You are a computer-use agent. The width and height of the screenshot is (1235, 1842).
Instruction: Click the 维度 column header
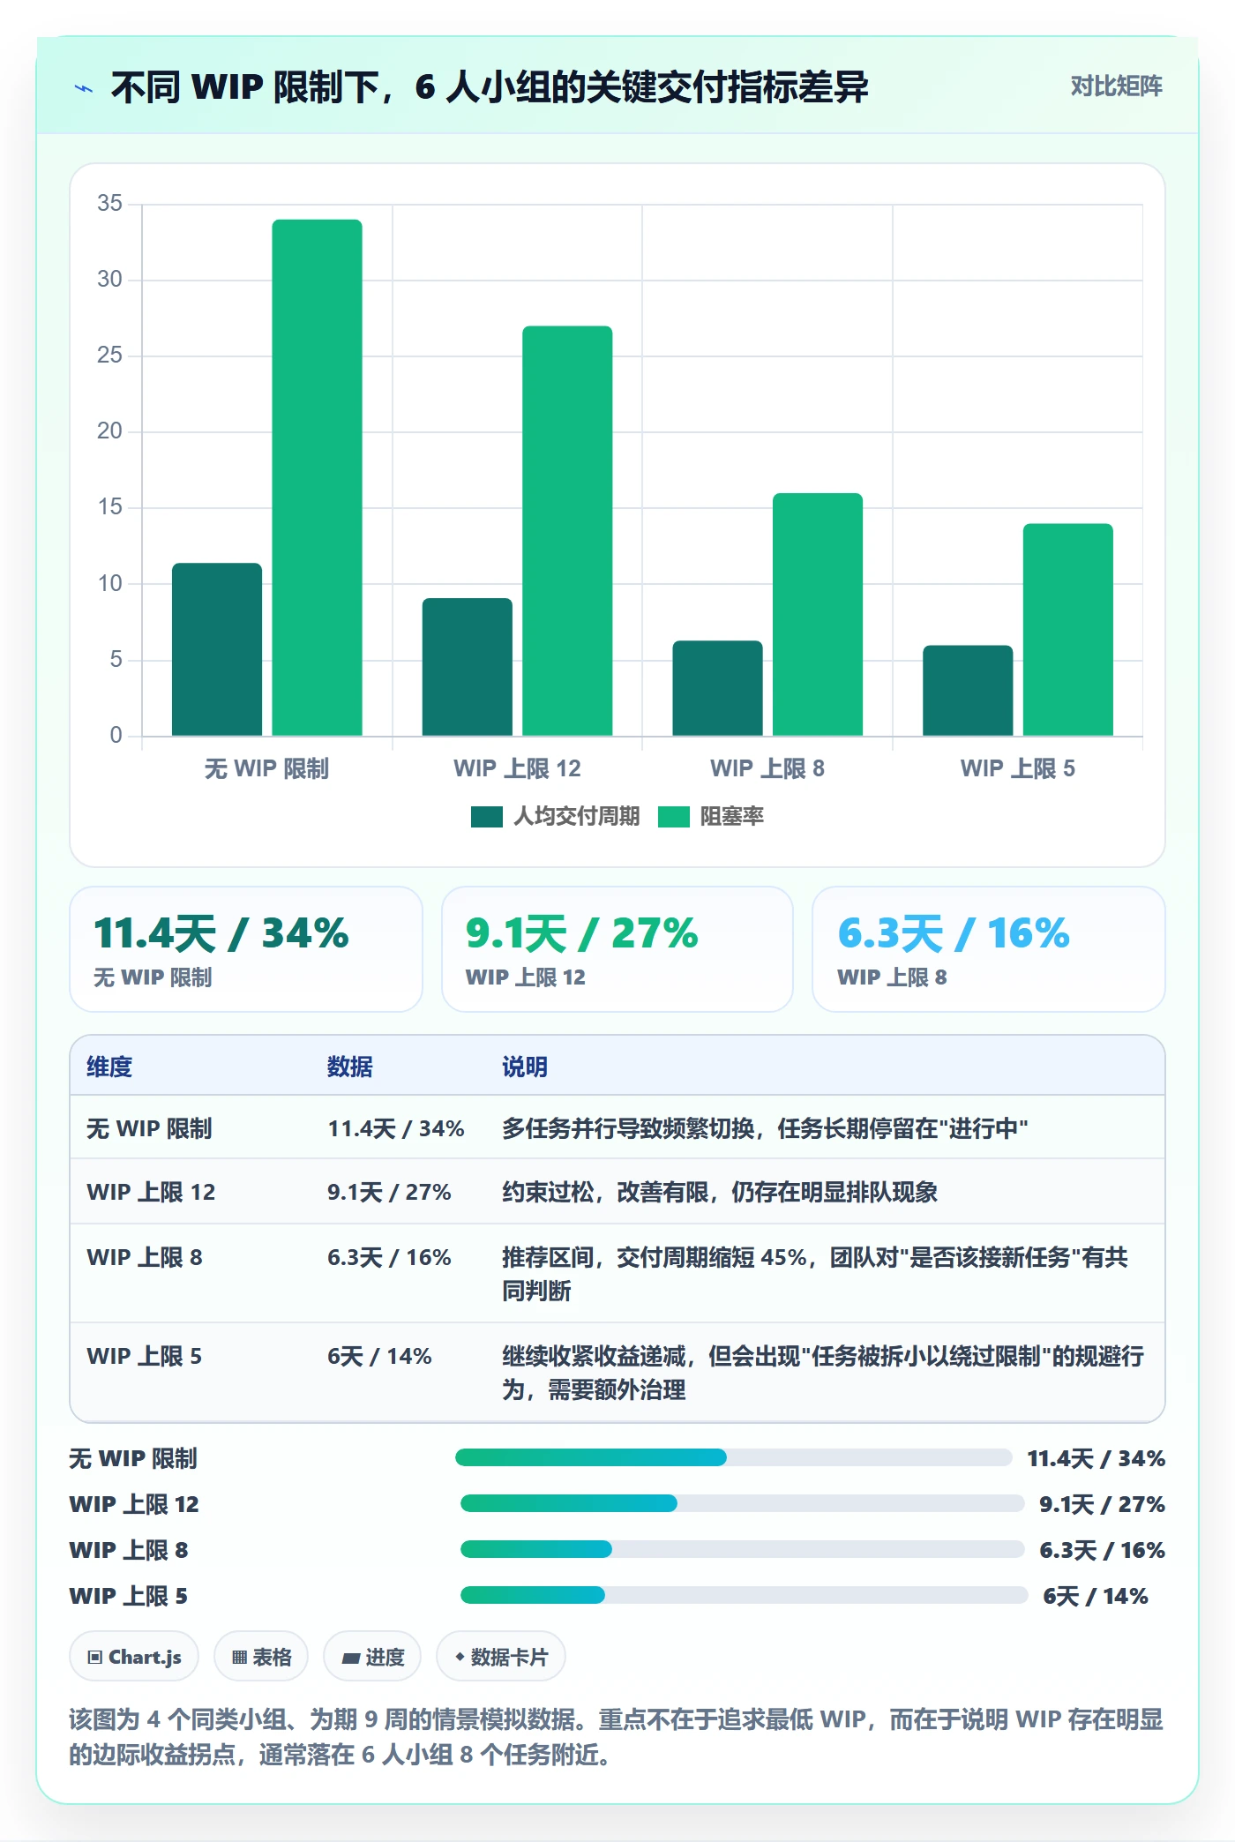(109, 1067)
